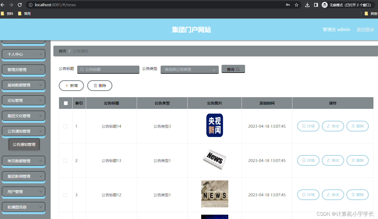Focus the 公告标题 search input

108,69
